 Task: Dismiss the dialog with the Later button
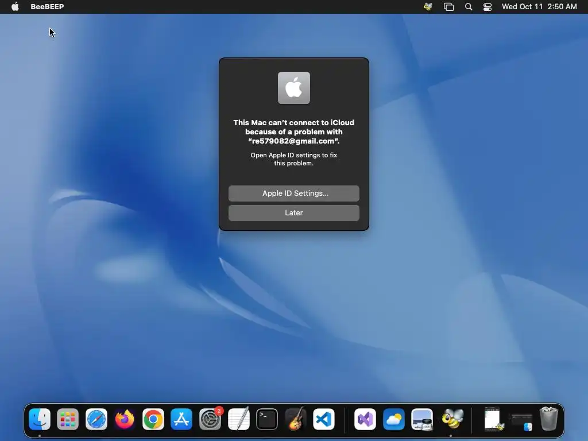[293, 212]
